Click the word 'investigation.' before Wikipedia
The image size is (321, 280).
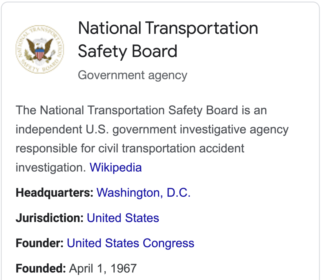[x=51, y=168]
